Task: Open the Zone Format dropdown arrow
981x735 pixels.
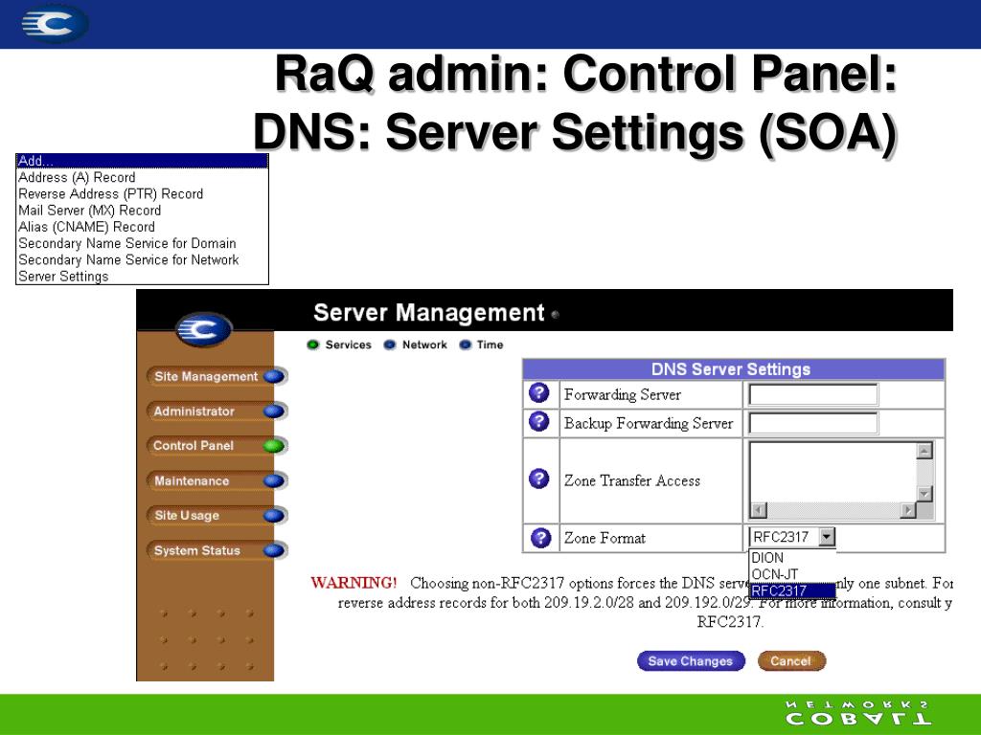Action: point(827,537)
